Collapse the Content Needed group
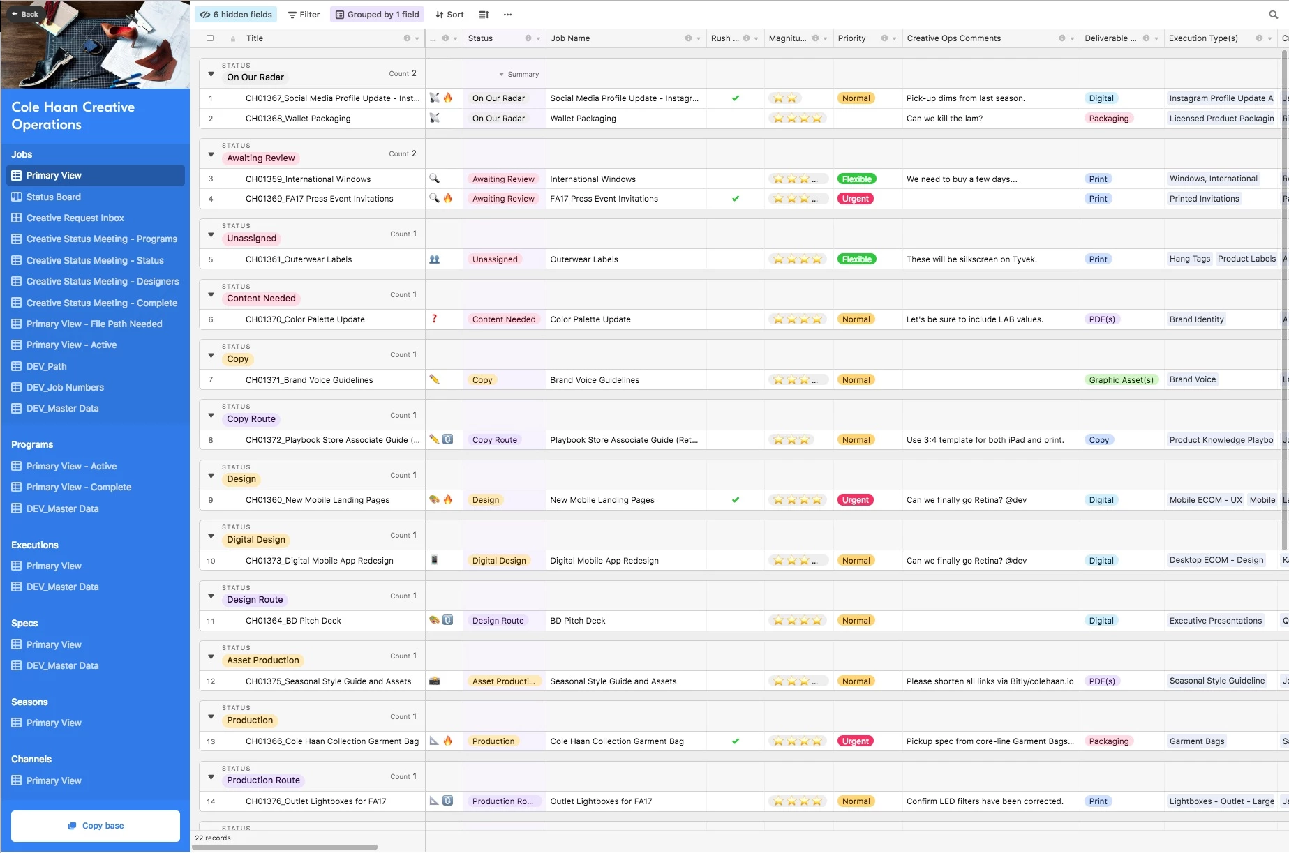This screenshot has height=853, width=1289. [x=211, y=294]
